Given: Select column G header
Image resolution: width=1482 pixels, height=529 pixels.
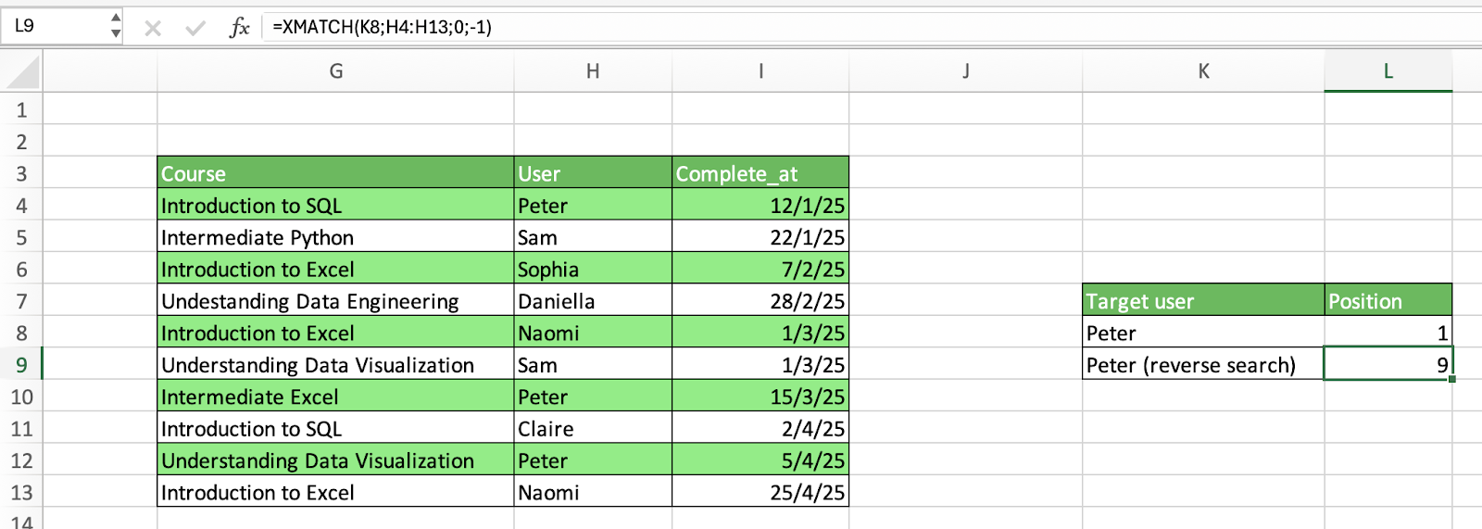Looking at the screenshot, I should pyautogui.click(x=335, y=71).
